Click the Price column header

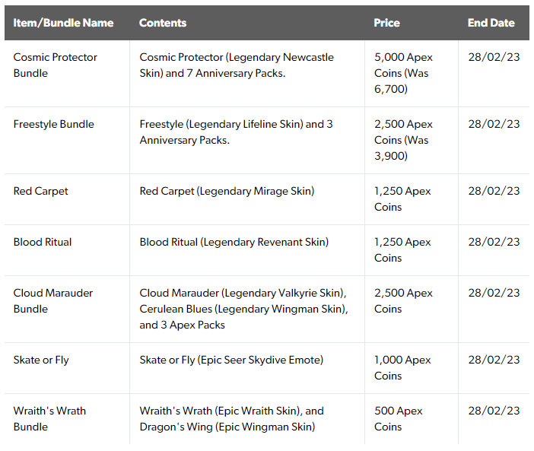tap(387, 23)
